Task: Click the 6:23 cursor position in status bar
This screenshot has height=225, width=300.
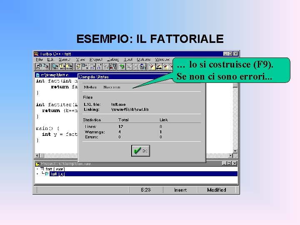Action: (145, 190)
